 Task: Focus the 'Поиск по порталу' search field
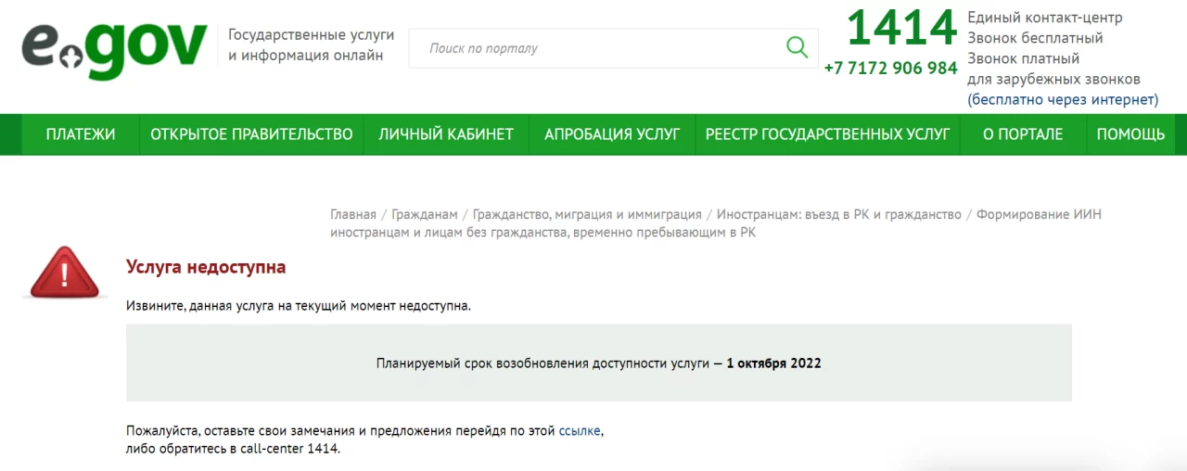(613, 48)
